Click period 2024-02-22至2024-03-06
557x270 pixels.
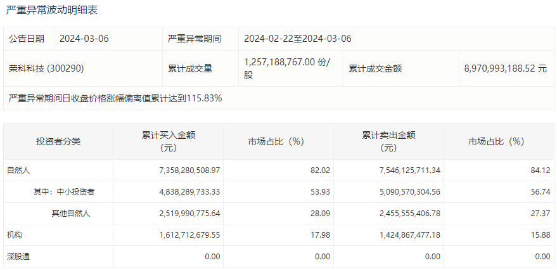point(298,39)
